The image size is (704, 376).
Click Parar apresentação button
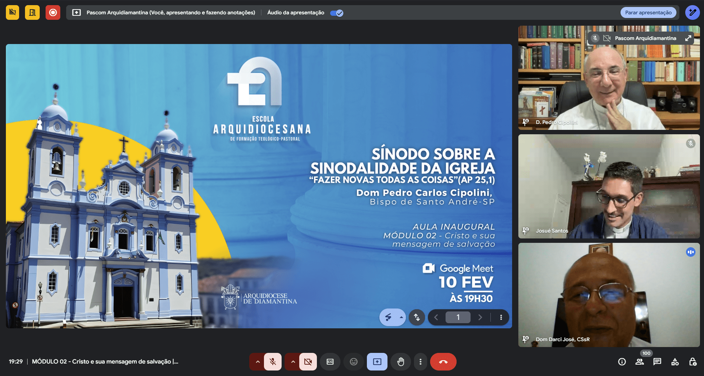coord(648,12)
